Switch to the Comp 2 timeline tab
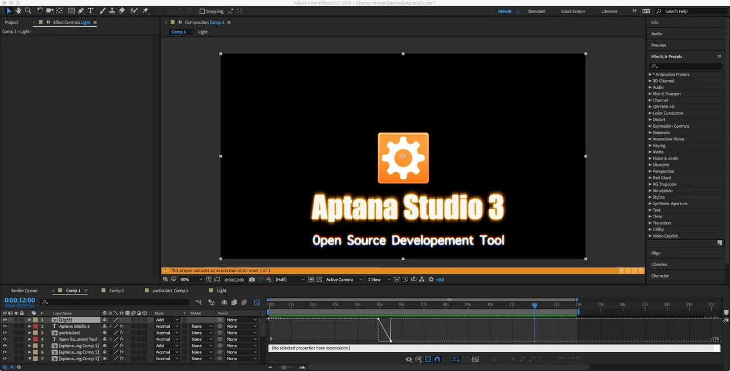This screenshot has height=371, width=730. tap(116, 291)
